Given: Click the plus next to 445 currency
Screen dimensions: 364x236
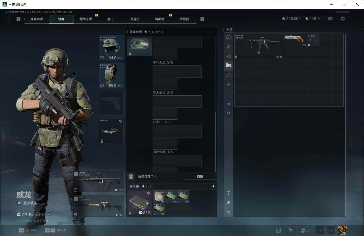Looking at the screenshot, I should pos(319,19).
